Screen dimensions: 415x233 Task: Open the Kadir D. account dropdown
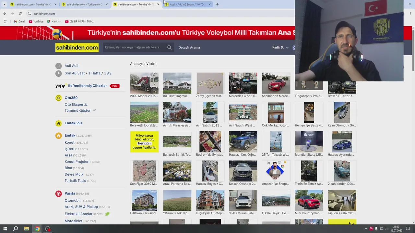coord(280,48)
